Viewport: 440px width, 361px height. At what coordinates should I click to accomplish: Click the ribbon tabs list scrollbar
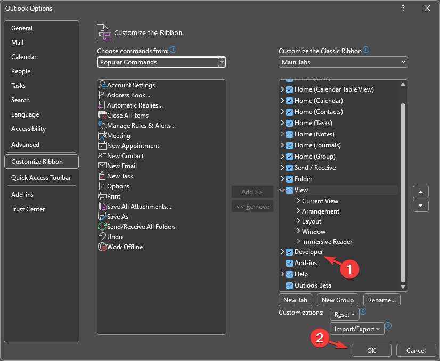coord(403,192)
